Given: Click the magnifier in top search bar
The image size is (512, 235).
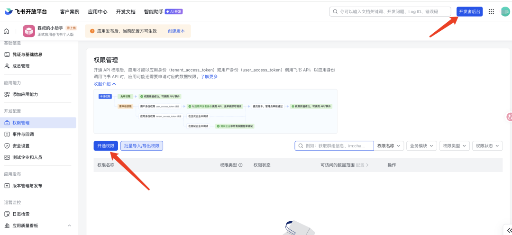Looking at the screenshot, I should click(335, 11).
